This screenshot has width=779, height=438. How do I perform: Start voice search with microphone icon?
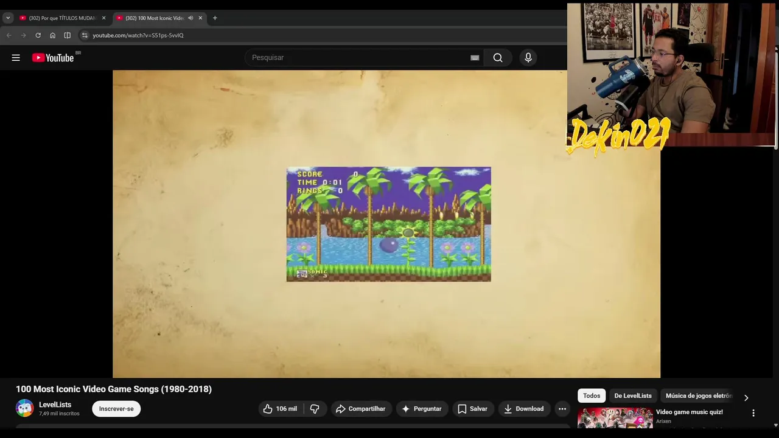[x=528, y=58]
